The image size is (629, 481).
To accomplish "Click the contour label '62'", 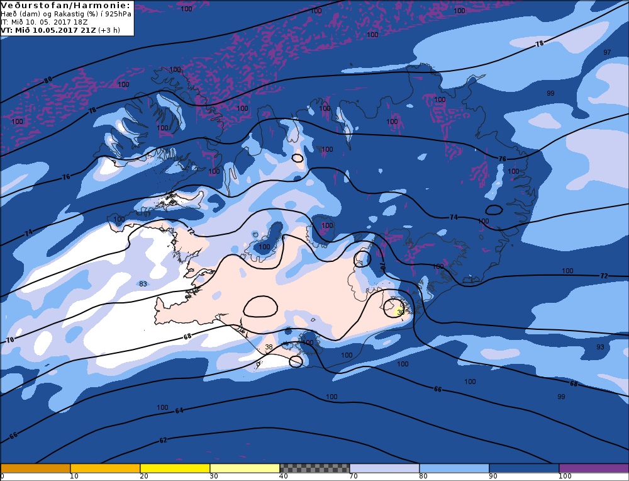I will pos(163,441).
